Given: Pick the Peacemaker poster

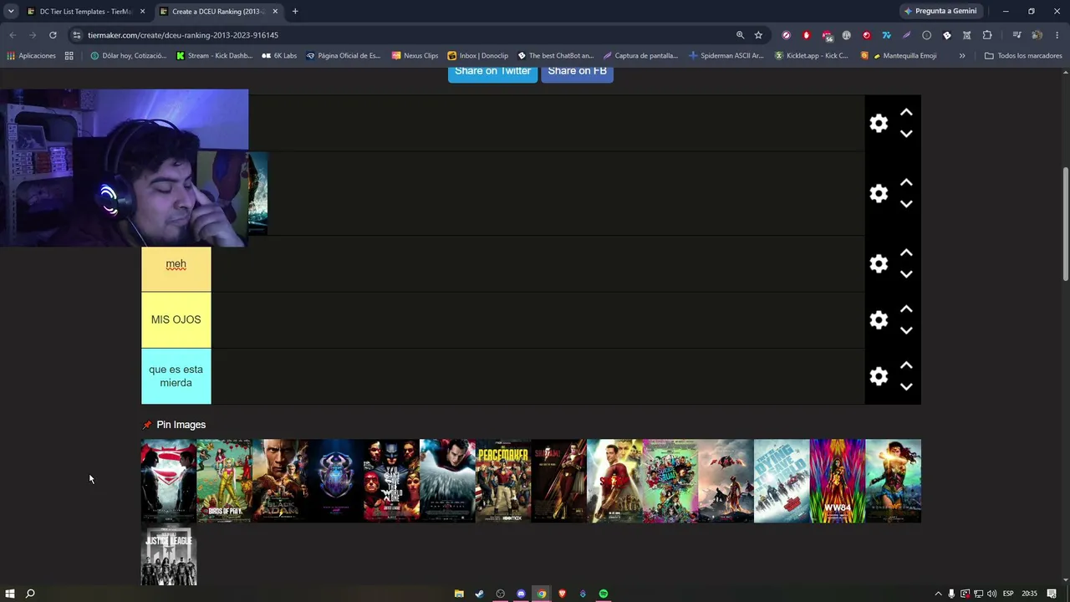Looking at the screenshot, I should click(x=503, y=482).
